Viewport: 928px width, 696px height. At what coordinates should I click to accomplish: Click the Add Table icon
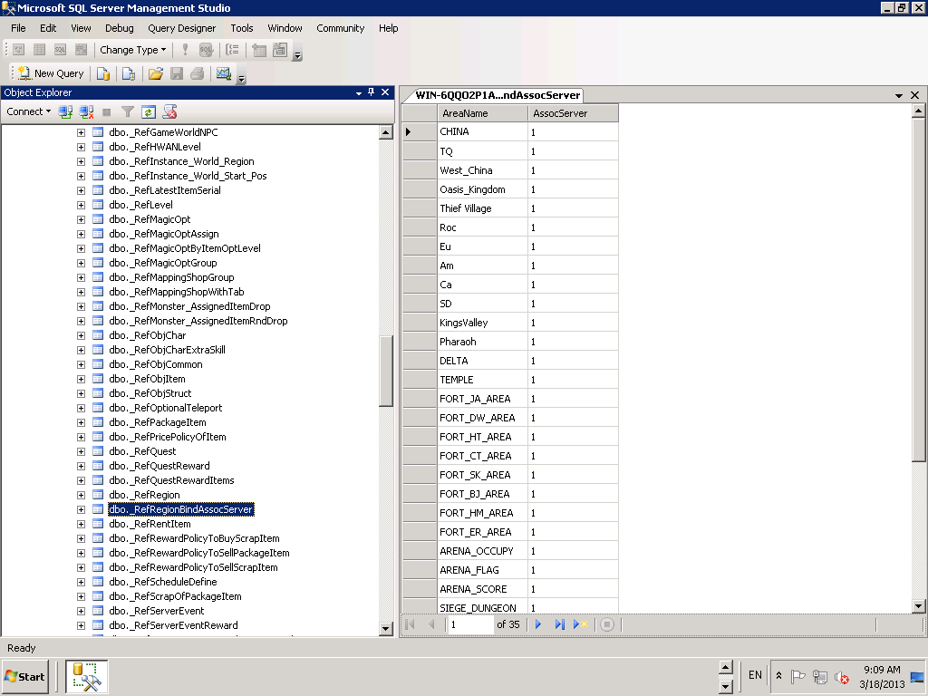(x=259, y=50)
